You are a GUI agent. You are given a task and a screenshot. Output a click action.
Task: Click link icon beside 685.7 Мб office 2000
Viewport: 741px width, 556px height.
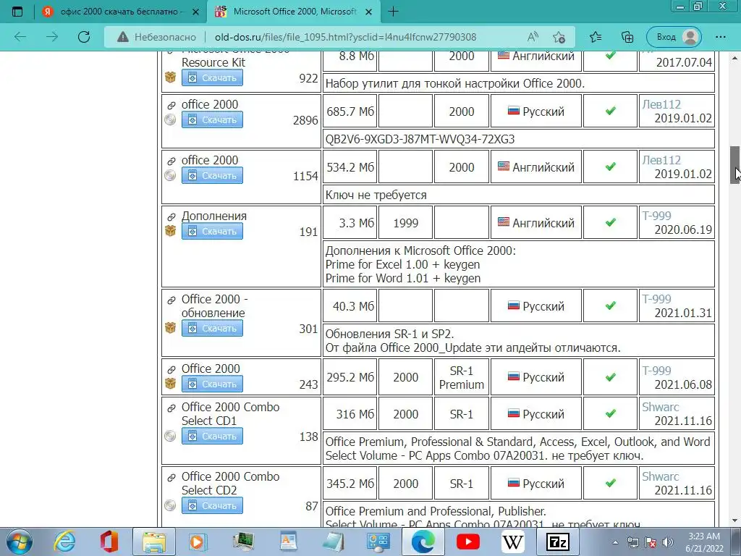pos(171,106)
